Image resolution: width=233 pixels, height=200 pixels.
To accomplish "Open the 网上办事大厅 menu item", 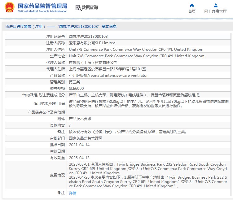I will 215,11.
